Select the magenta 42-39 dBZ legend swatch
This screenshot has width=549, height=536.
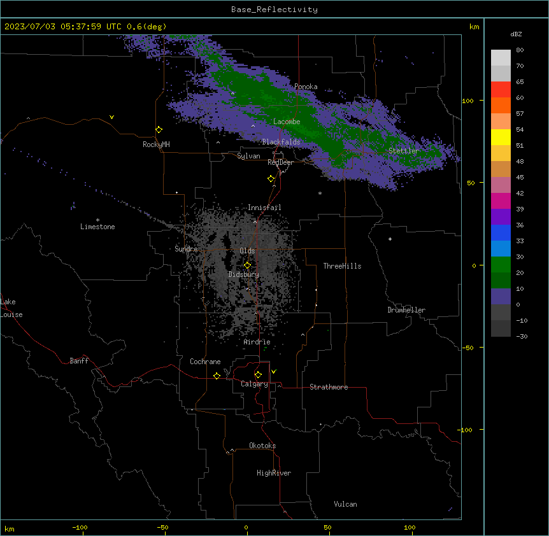(x=501, y=201)
